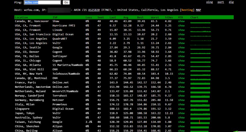Show MTR for Amsterdam Online.net row
The width and height of the screenshot is (246, 132).
181,87
